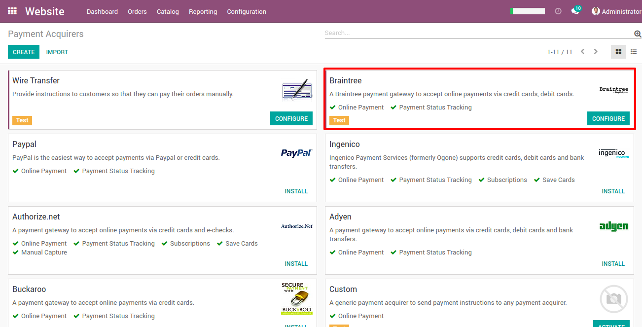Viewport: 642px width, 327px height.
Task: Click the Wire Transfer card title
Action: [x=36, y=80]
